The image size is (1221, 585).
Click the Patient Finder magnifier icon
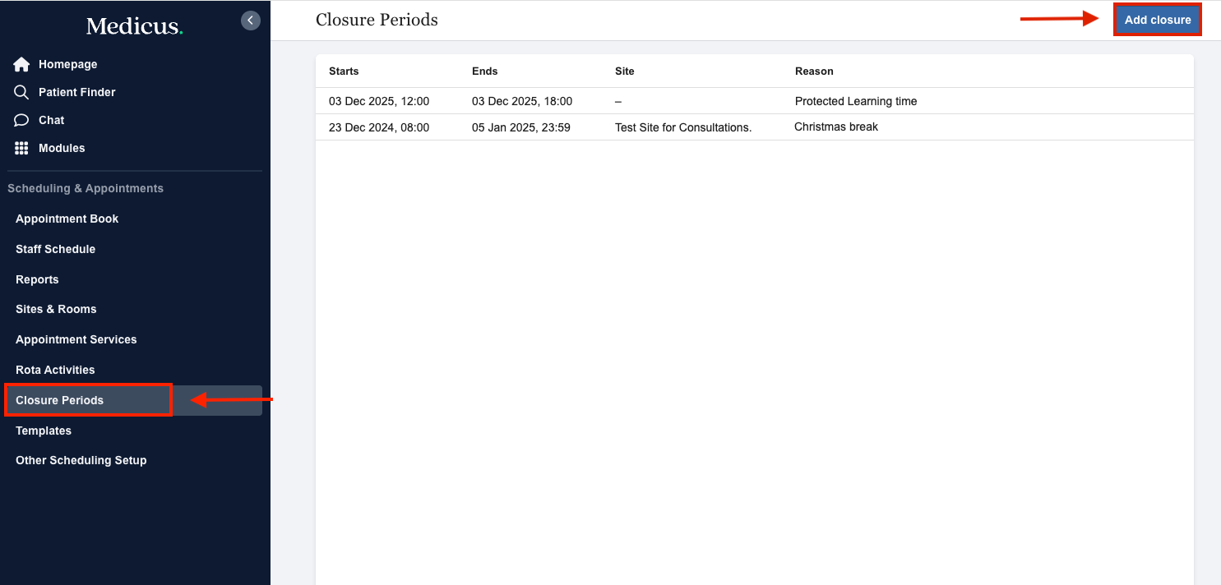coord(21,92)
